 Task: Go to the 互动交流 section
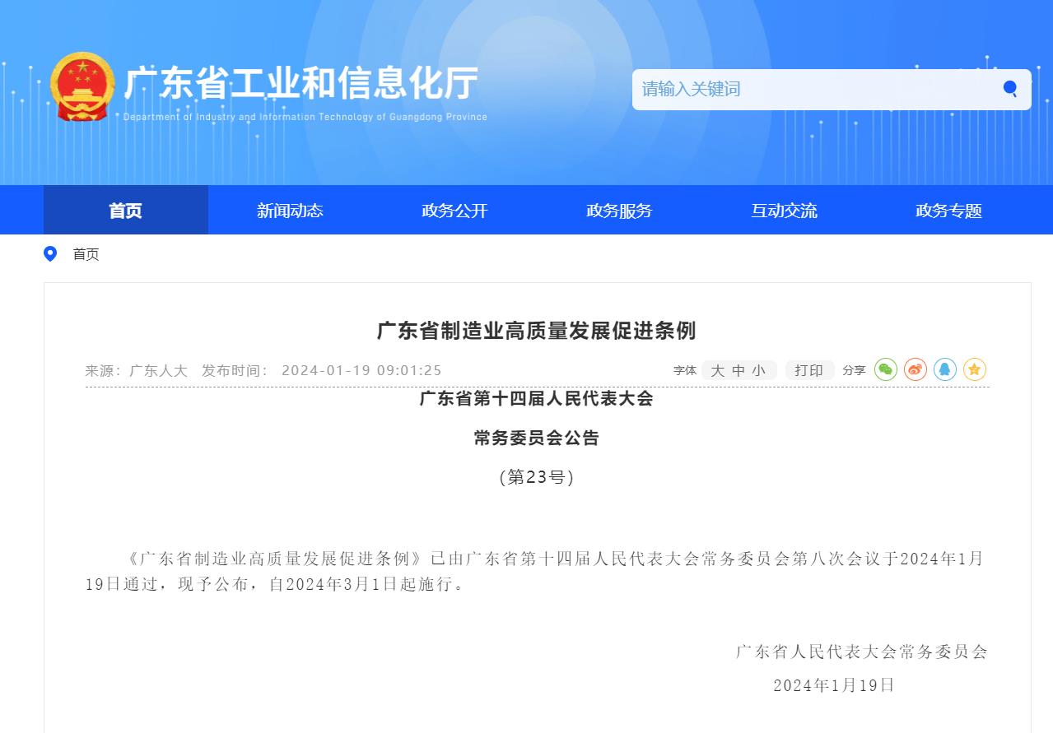[x=784, y=211]
